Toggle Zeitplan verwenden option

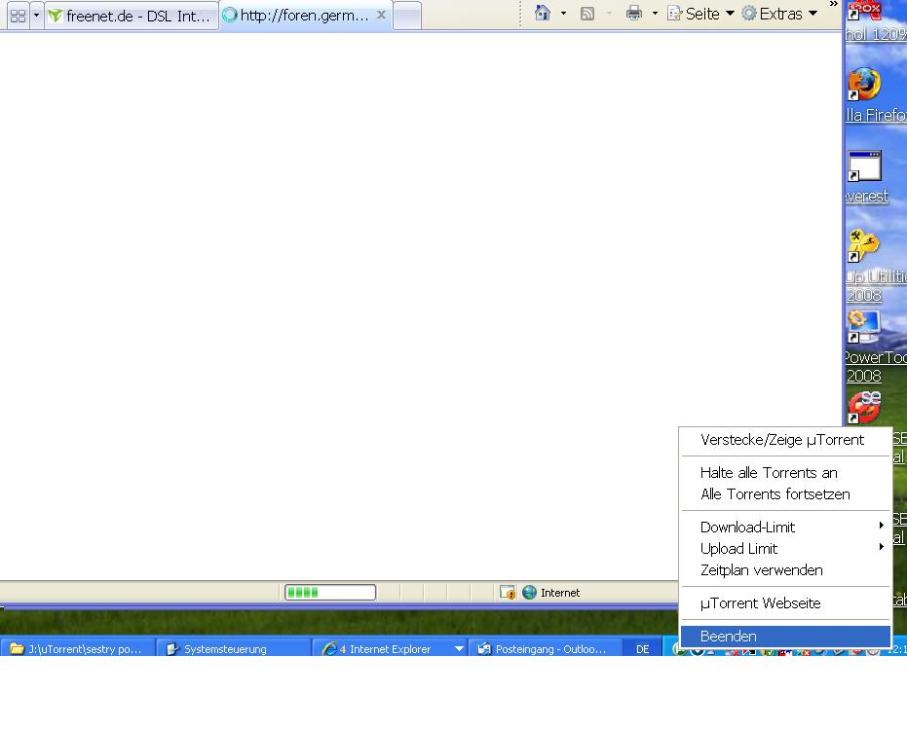tap(761, 569)
